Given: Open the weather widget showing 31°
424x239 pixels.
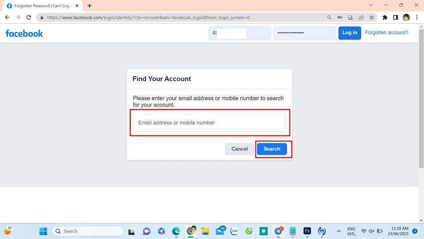Looking at the screenshot, I should [x=8, y=231].
